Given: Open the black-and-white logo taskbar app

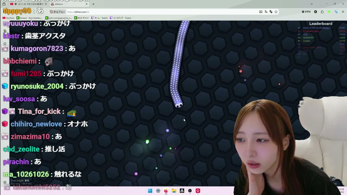Looking at the screenshot, I should click(182, 191).
